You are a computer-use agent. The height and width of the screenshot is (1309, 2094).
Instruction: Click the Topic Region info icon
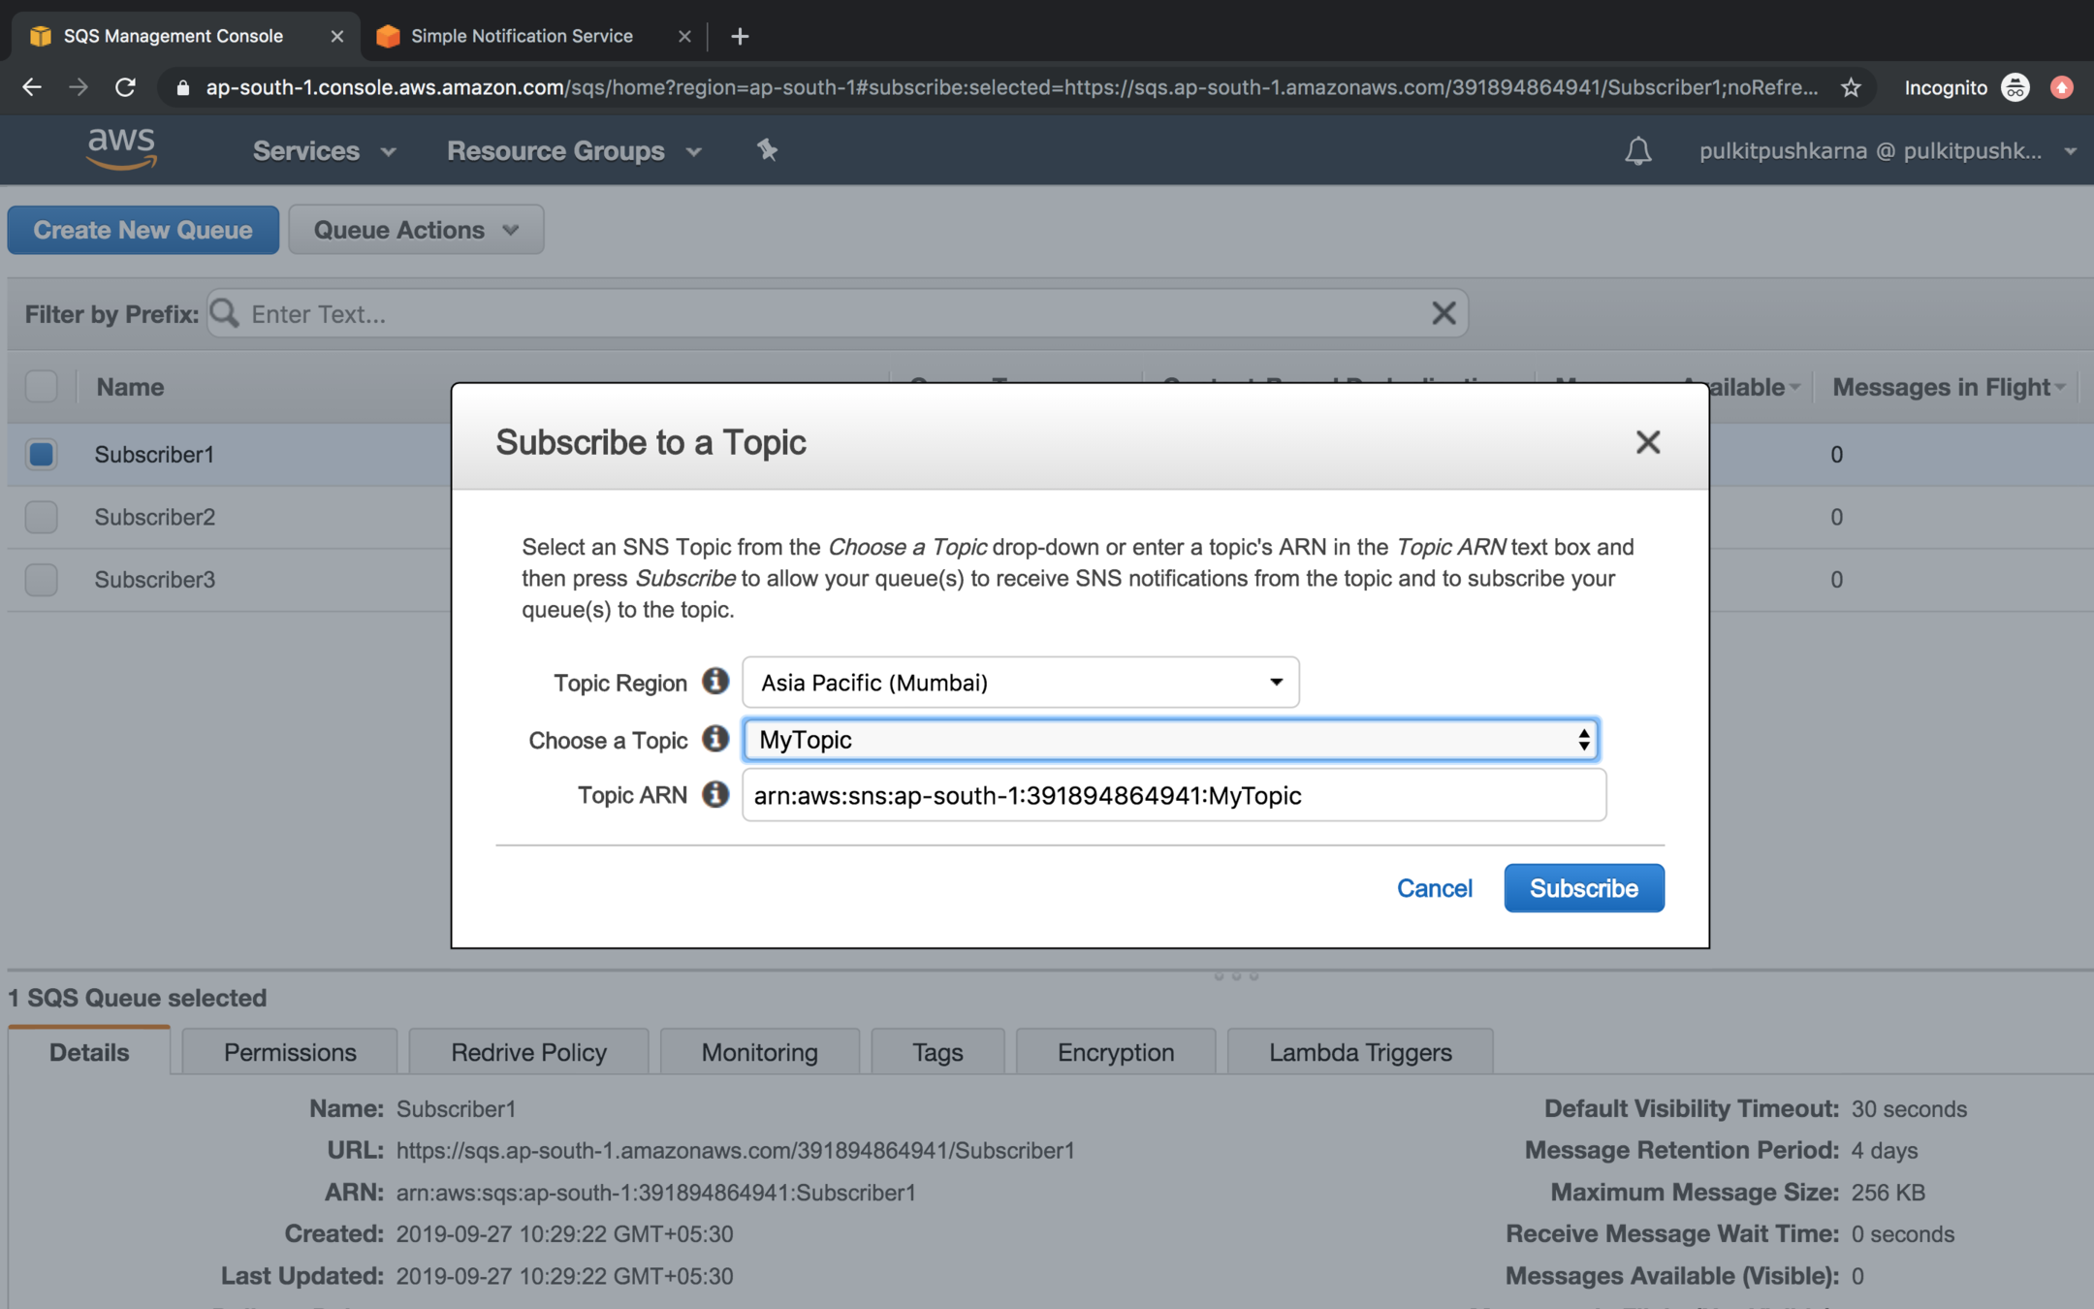point(715,682)
